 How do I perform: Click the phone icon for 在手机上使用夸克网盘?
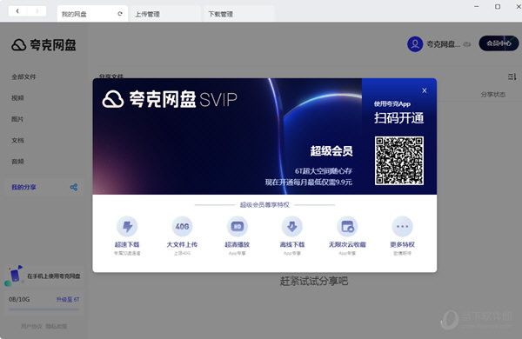pos(14,276)
